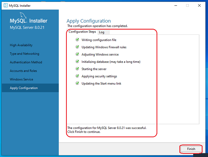Select the Configuration Steps tab
Image resolution: width=208 pixels, height=157 pixels.
[x=82, y=32]
